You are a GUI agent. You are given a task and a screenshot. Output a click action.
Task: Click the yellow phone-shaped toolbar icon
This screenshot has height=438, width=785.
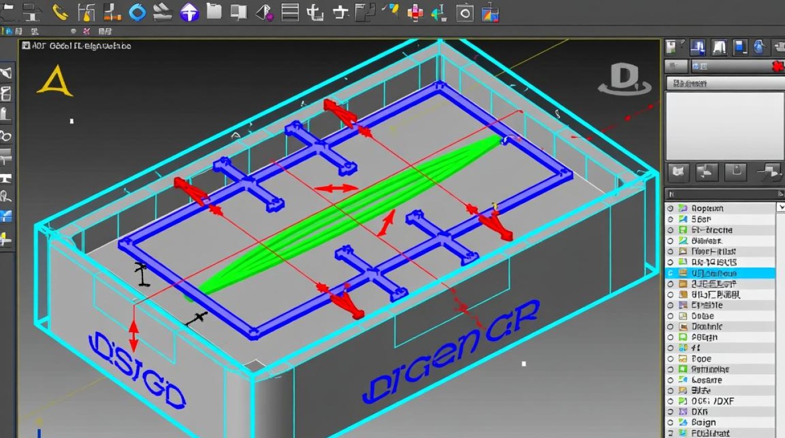point(60,12)
